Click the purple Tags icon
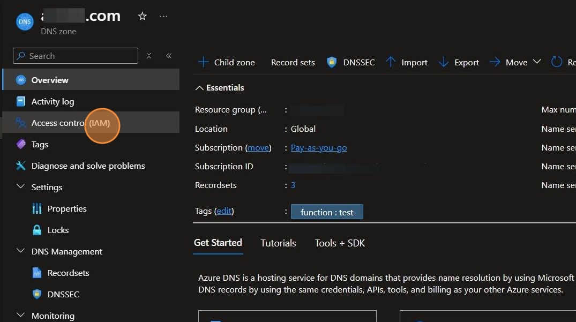The width and height of the screenshot is (576, 322). point(21,144)
